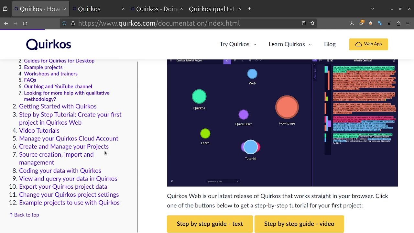Viewport: 414px width, 233px height.
Task: Open 'Step by Step Tutorial: Create your first project'
Action: 70,118
